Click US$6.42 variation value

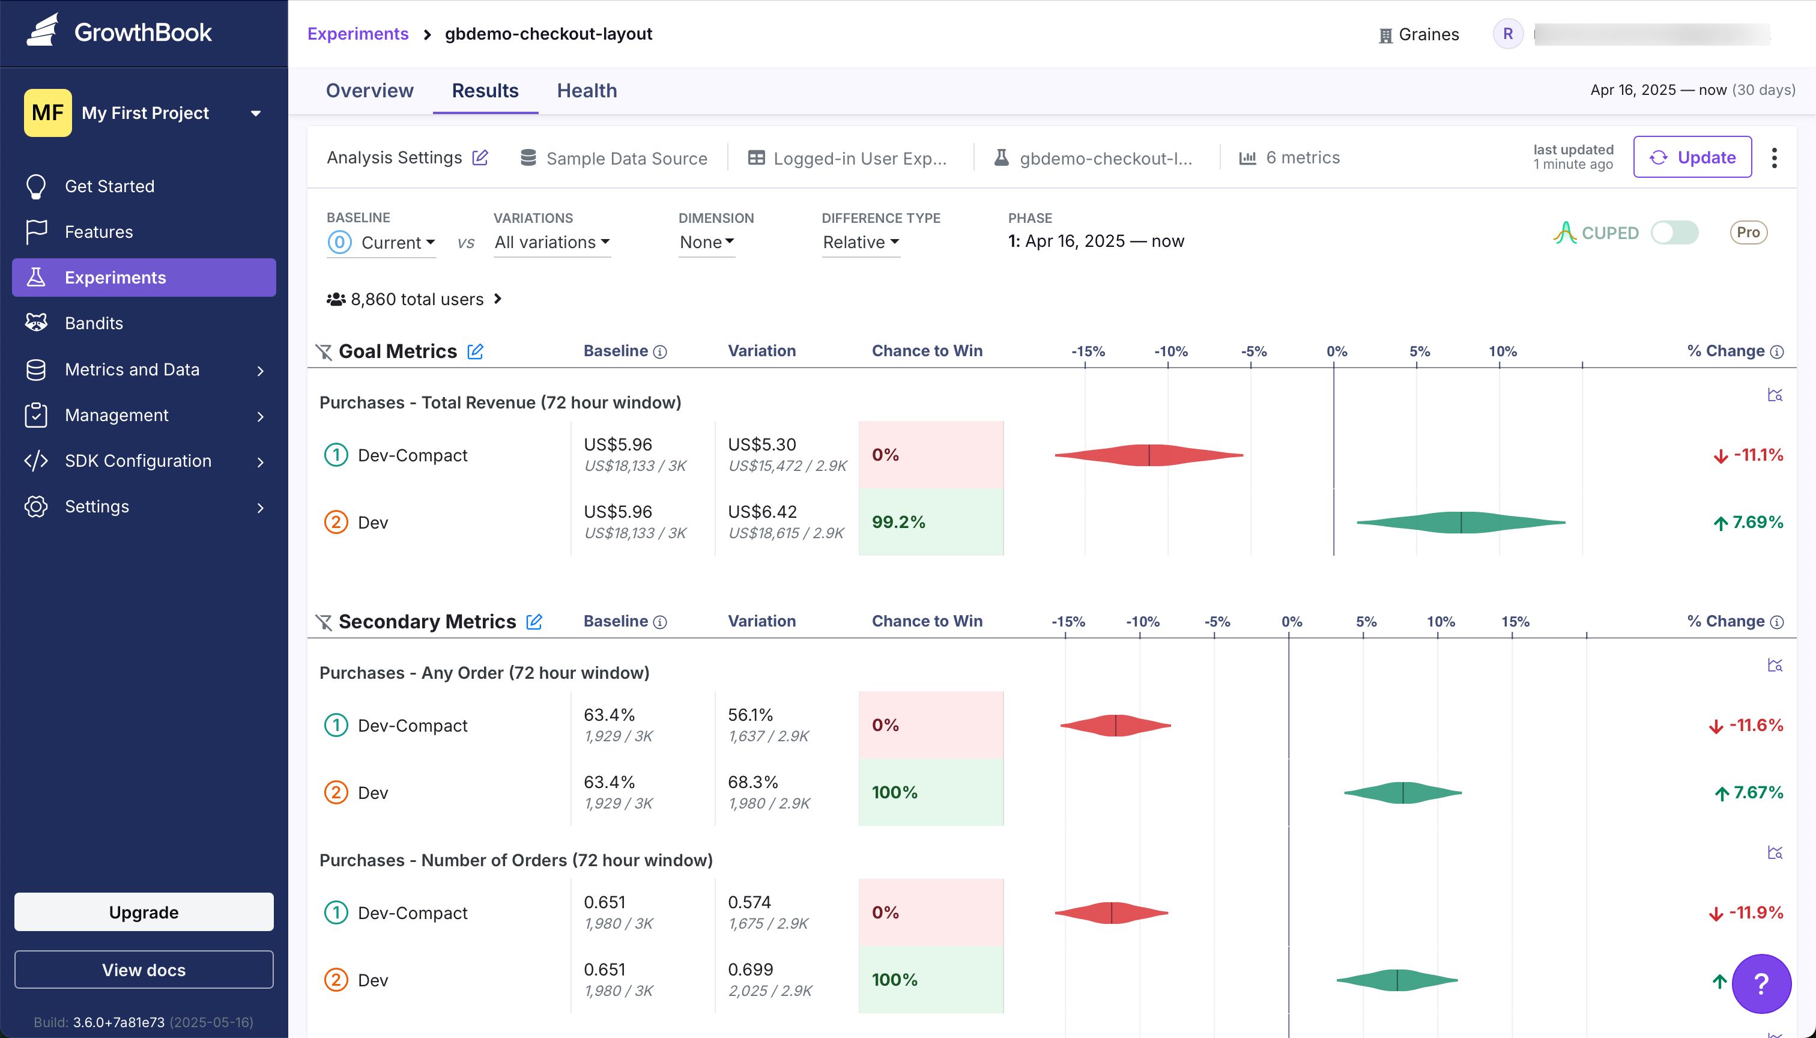click(763, 512)
